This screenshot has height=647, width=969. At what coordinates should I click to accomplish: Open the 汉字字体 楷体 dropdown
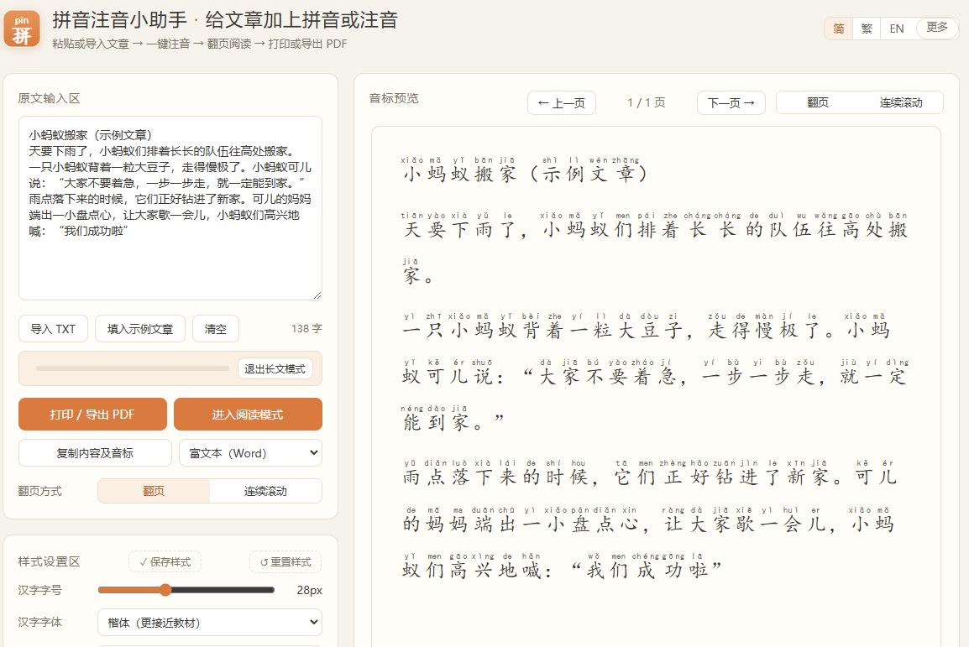[x=210, y=623]
